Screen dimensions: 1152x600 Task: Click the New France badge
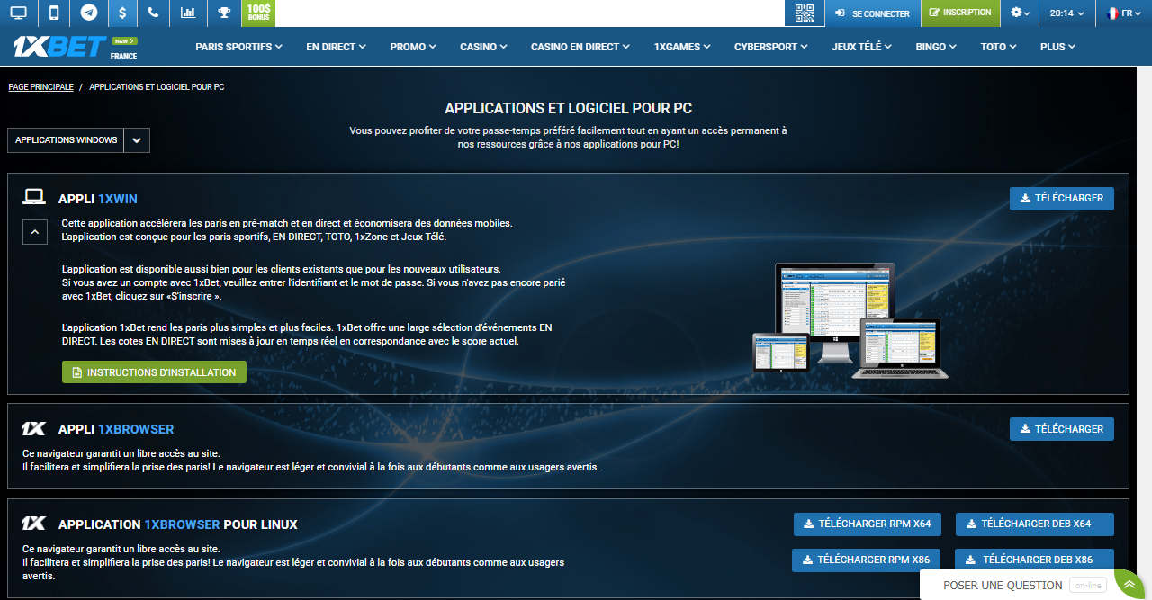click(123, 48)
